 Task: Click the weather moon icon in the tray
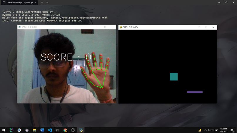(x=200, y=130)
